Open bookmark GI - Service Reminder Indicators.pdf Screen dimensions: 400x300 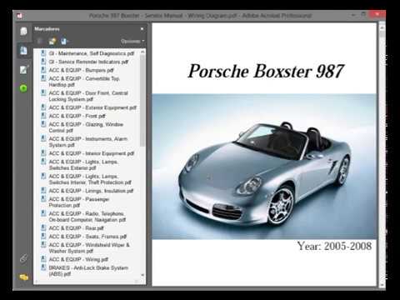click(88, 62)
